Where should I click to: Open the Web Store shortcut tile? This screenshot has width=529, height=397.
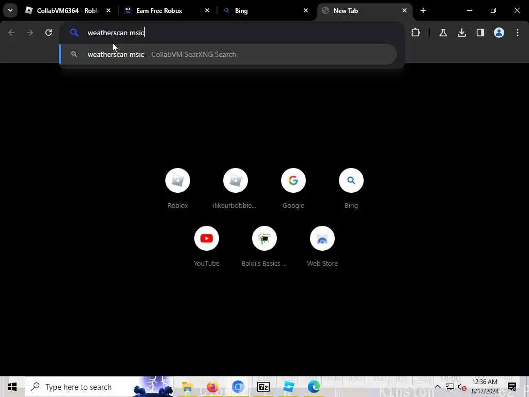(x=322, y=247)
